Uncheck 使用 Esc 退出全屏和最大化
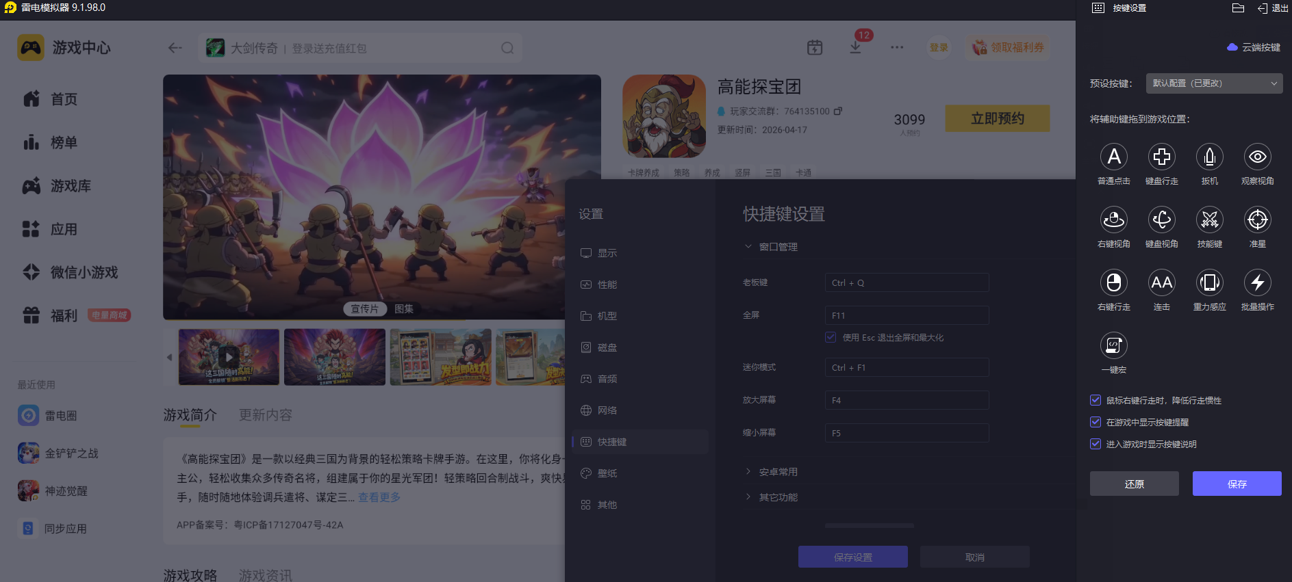The width and height of the screenshot is (1292, 582). click(831, 337)
